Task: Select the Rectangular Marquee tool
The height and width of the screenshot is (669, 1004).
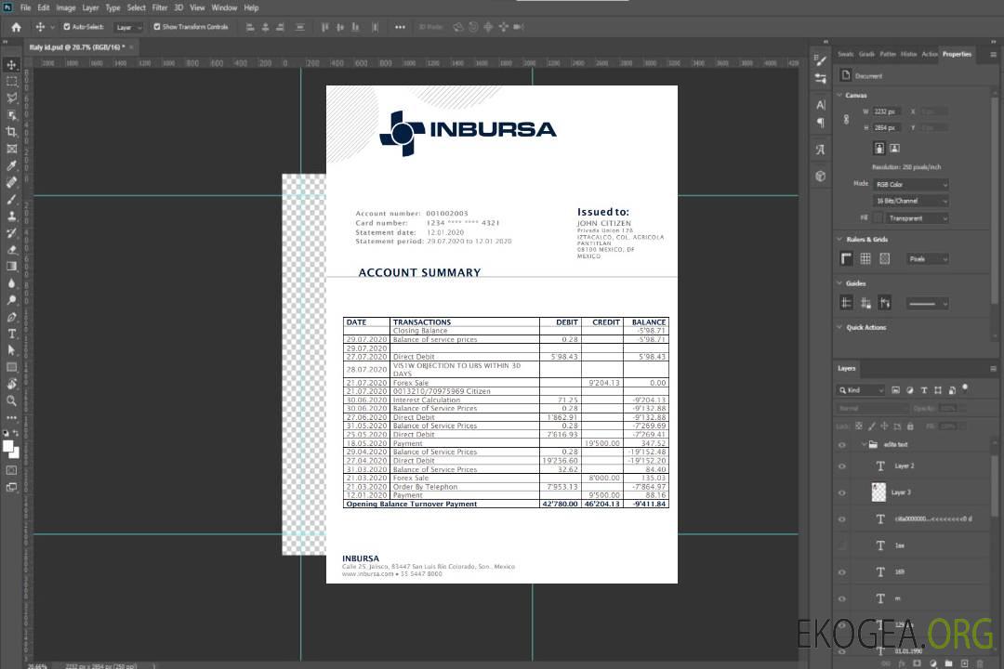Action: point(11,82)
